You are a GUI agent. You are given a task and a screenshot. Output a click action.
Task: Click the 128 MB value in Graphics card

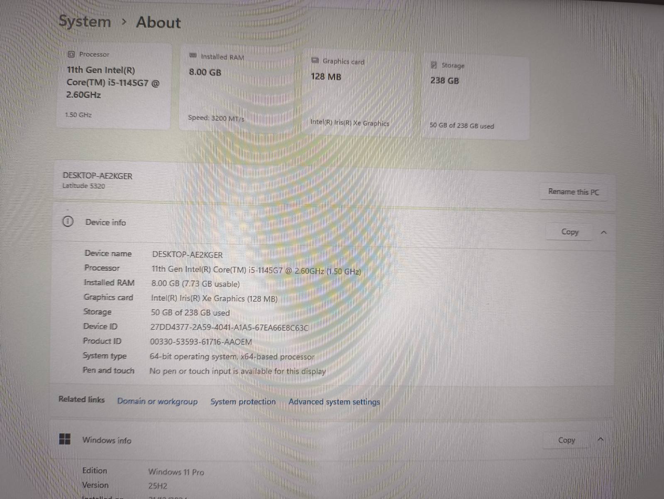tap(326, 76)
